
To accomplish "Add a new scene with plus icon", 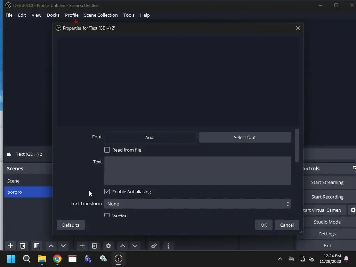I will click(10, 246).
